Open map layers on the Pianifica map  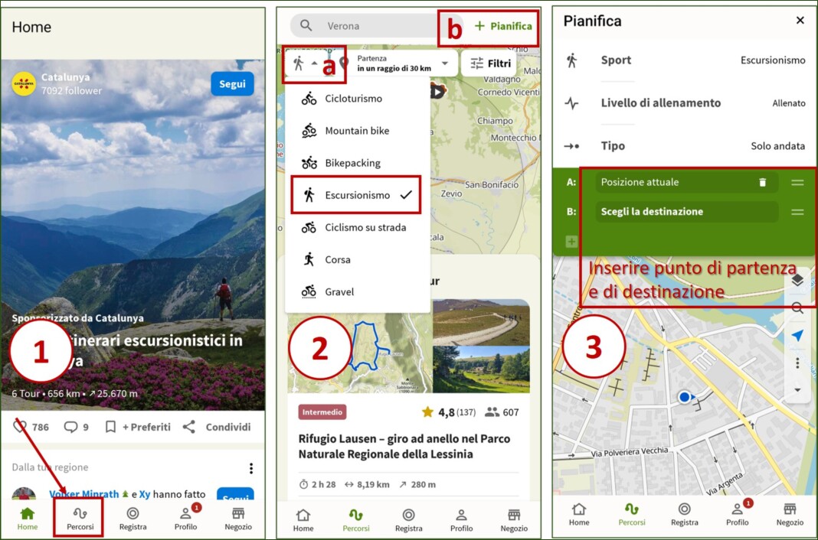(797, 280)
